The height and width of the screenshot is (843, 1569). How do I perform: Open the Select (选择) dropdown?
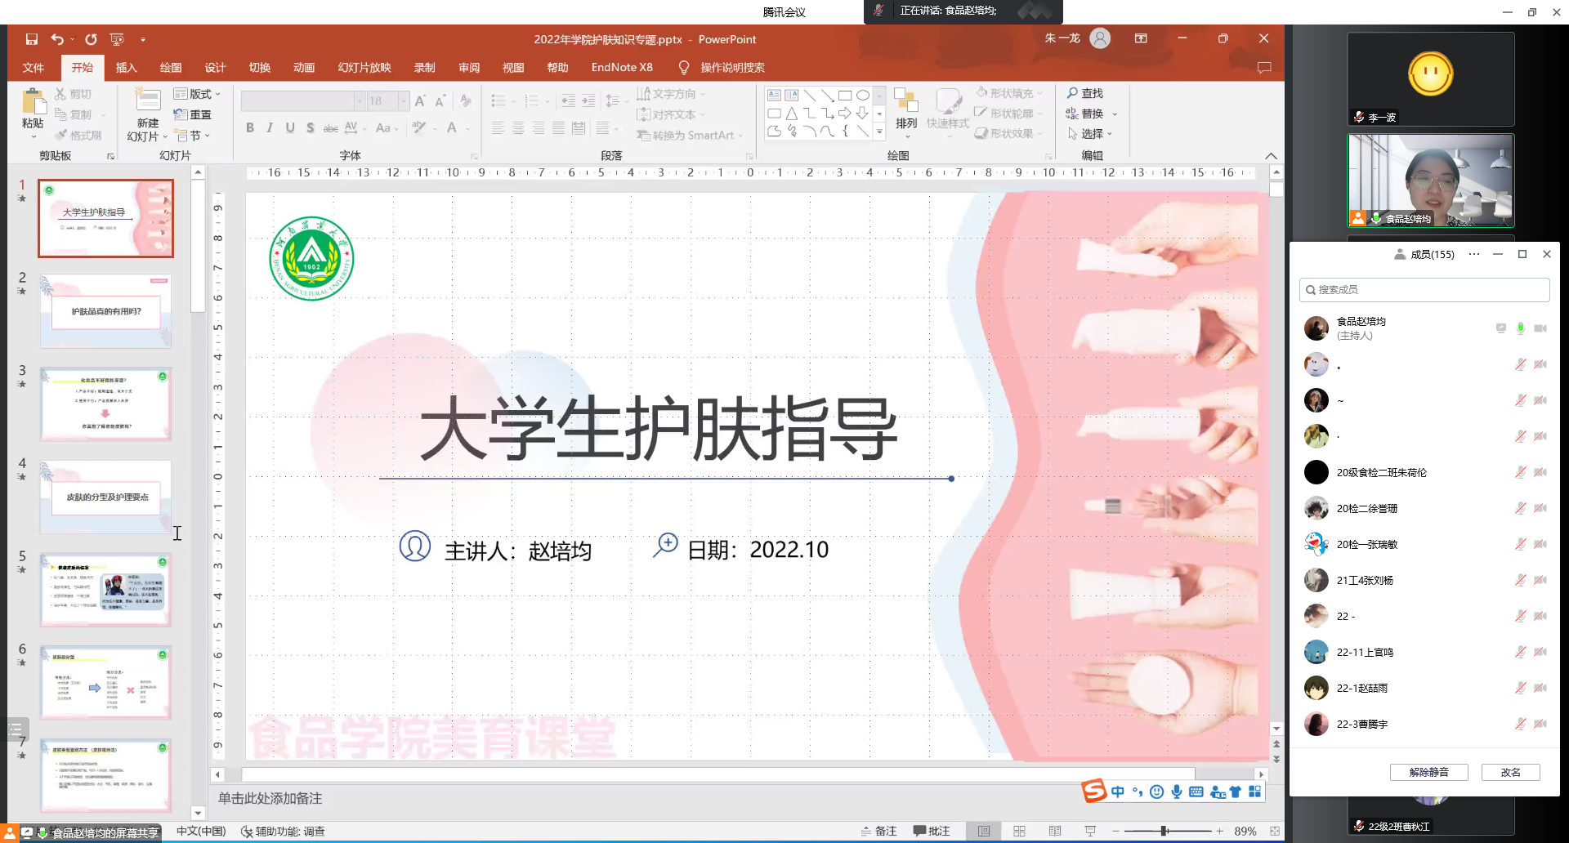pyautogui.click(x=1091, y=133)
